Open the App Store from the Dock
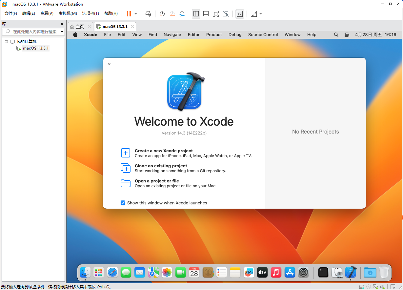The image size is (403, 290). pyautogui.click(x=290, y=272)
